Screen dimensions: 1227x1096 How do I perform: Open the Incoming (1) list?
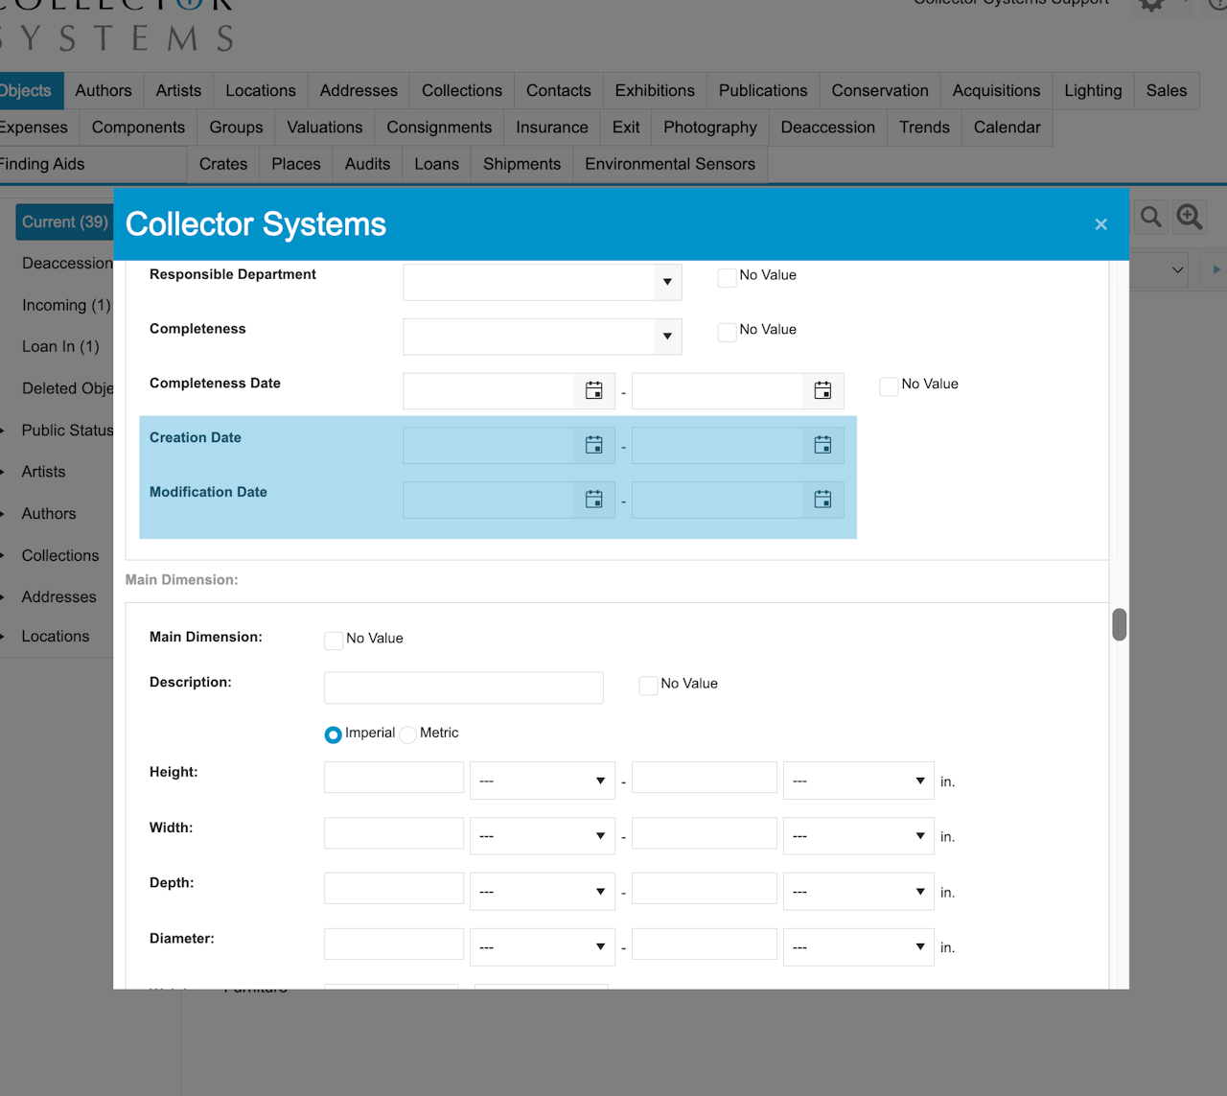point(66,305)
